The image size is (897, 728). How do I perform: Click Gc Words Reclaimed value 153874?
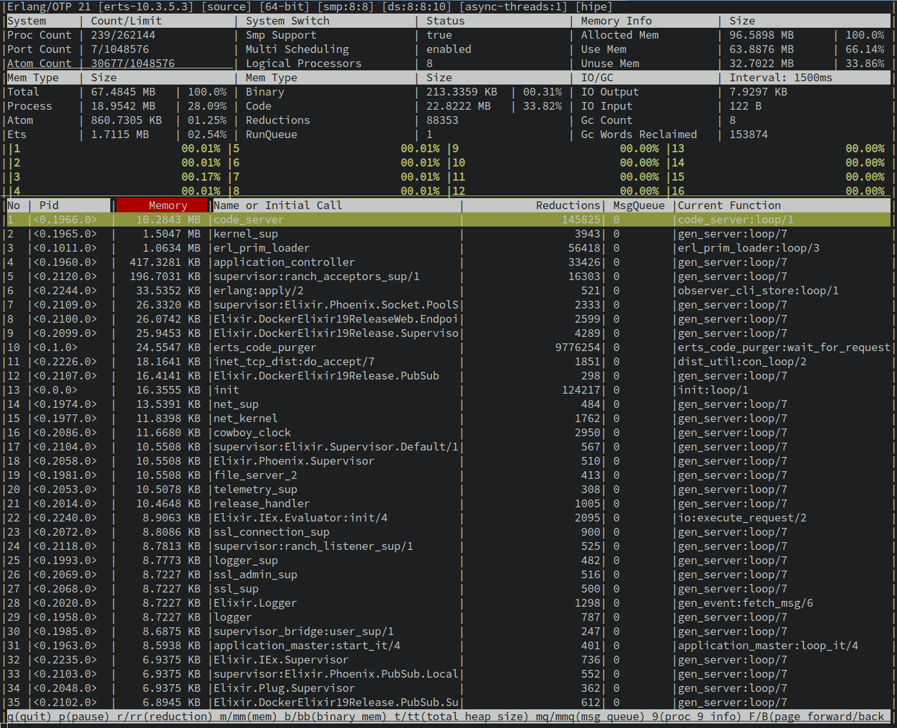[749, 134]
